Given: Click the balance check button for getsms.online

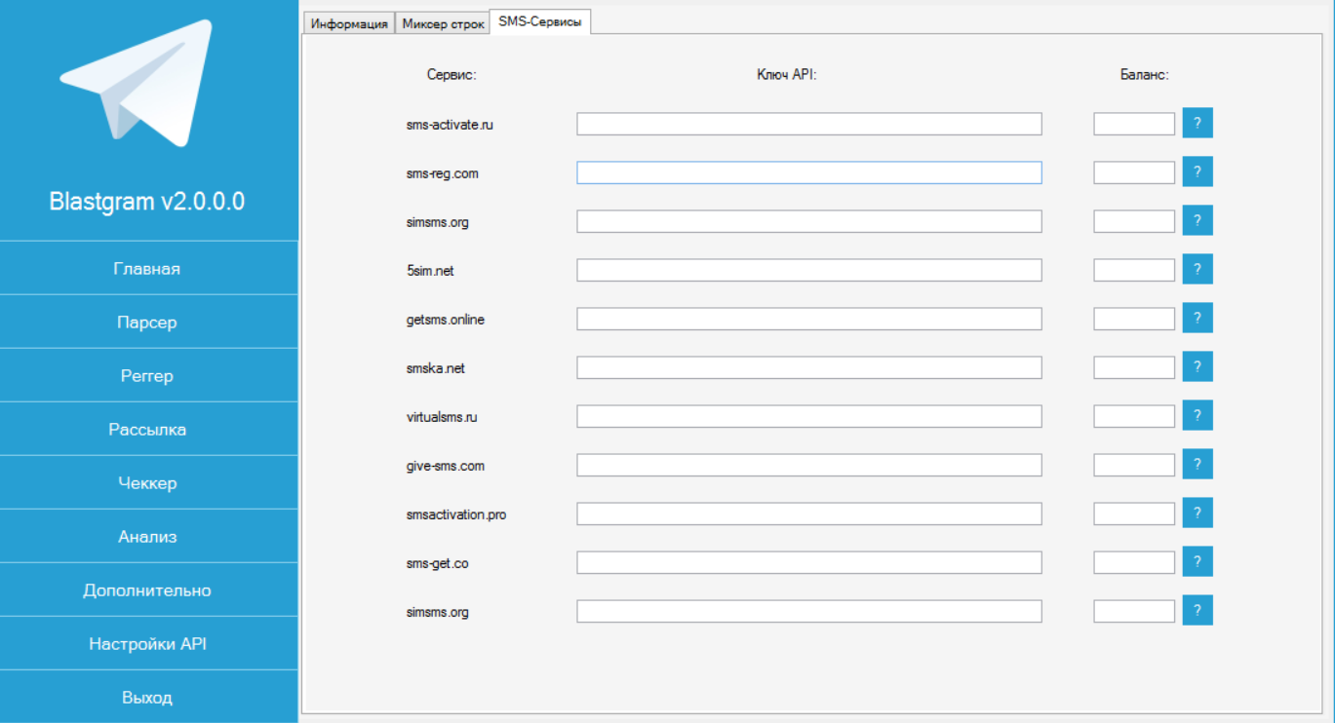Looking at the screenshot, I should 1198,318.
